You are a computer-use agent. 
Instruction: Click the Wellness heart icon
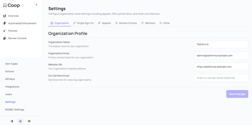(142, 23)
